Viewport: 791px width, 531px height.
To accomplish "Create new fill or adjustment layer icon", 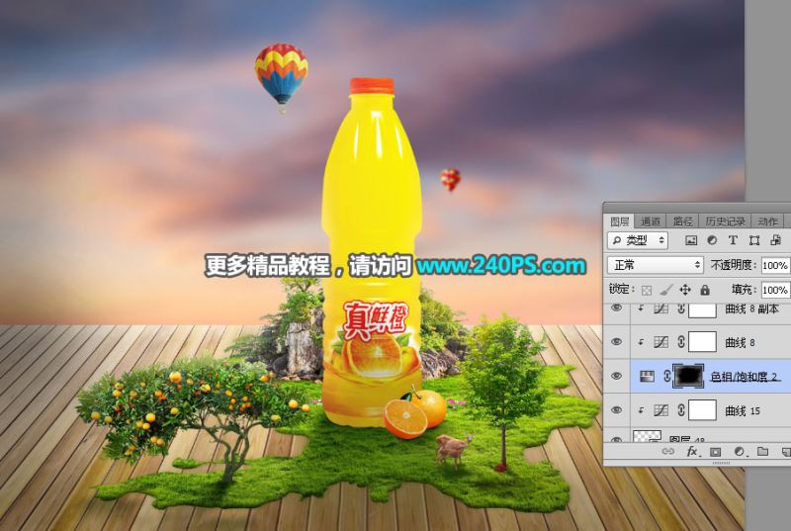I will (739, 451).
